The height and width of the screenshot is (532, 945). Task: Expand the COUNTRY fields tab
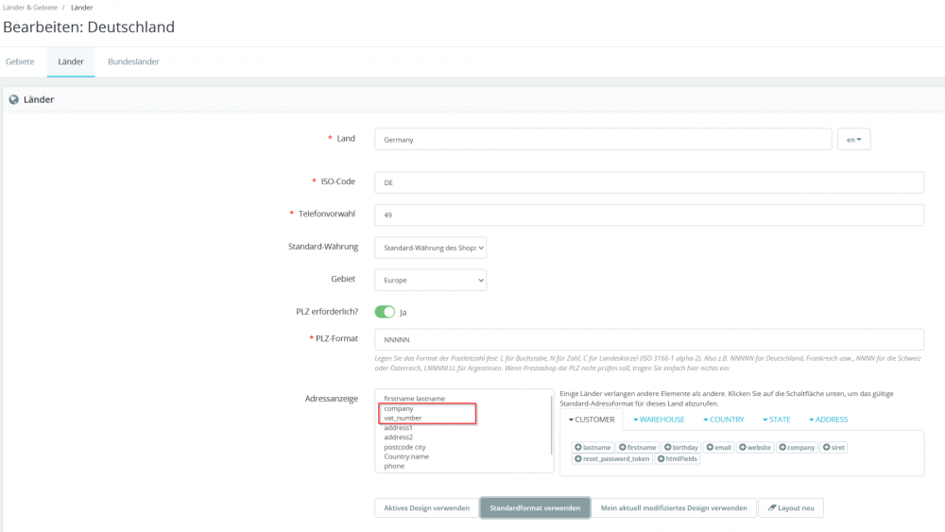(723, 420)
